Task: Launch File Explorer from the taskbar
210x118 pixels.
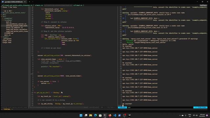Action: tap(91, 115)
